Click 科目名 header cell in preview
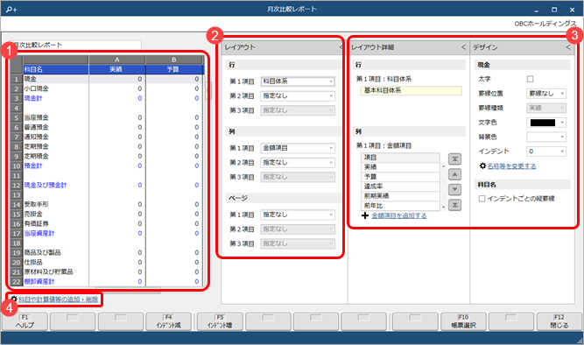Image resolution: width=584 pixels, height=345 pixels. click(56, 69)
